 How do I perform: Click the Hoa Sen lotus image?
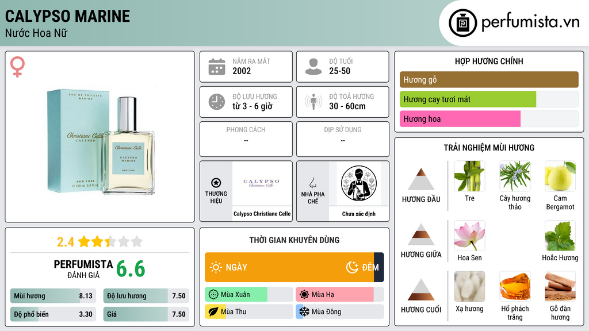tap(469, 236)
